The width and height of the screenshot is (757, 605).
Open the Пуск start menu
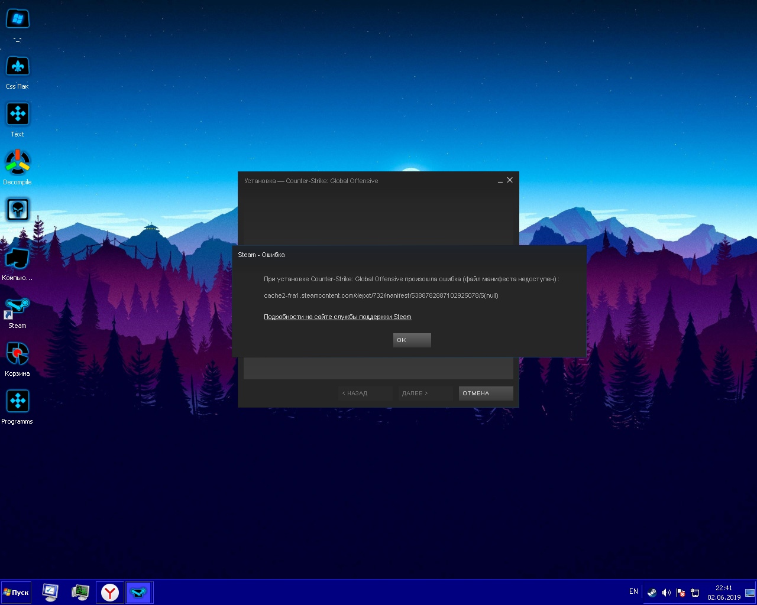[16, 593]
